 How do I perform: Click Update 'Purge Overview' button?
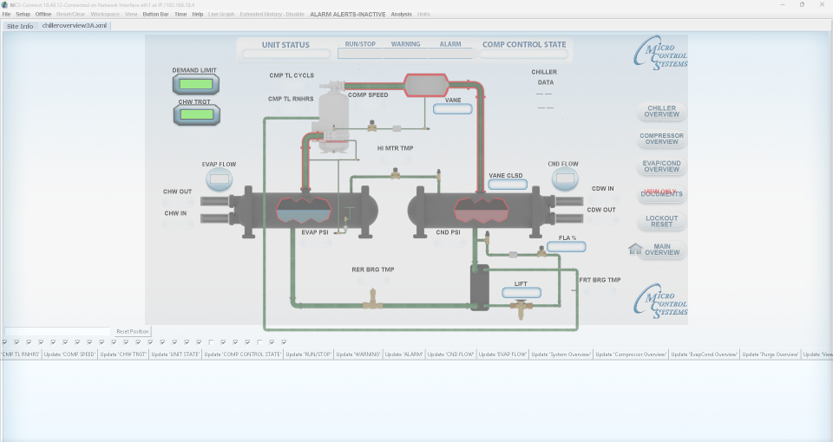[770, 354]
